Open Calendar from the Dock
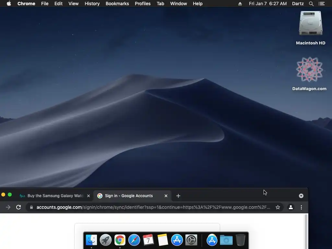The width and height of the screenshot is (332, 249). pos(148,240)
